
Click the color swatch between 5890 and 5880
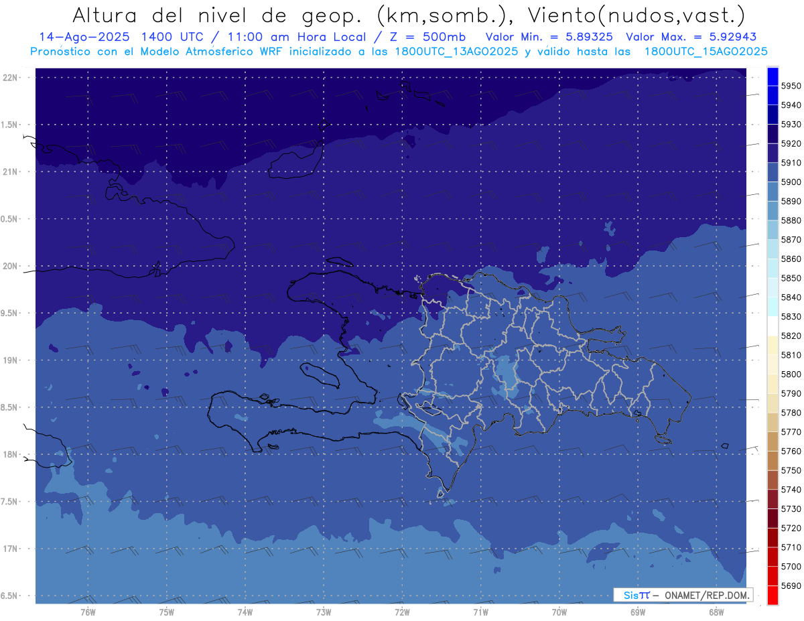[x=773, y=211]
